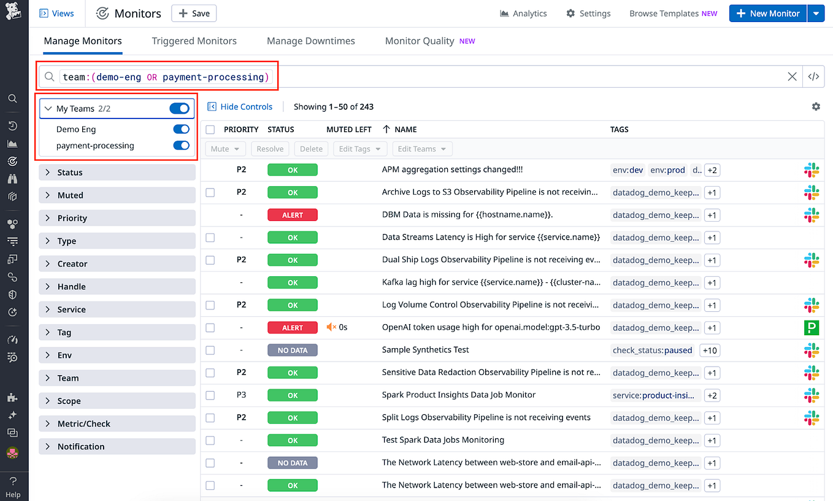Expand the Priority filter section
833x501 pixels.
[x=117, y=218]
